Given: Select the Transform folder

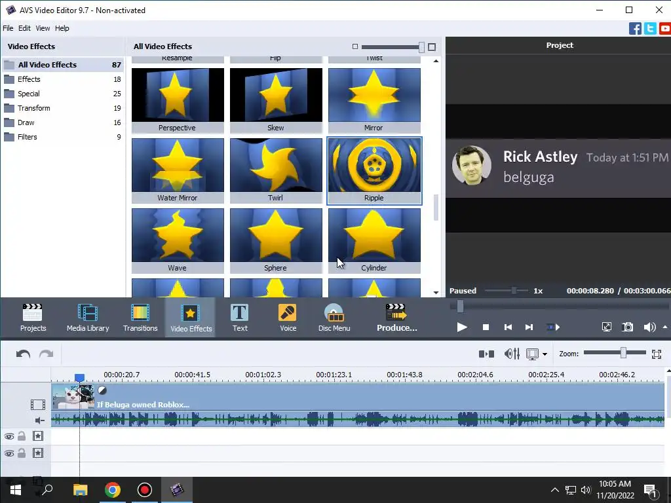Looking at the screenshot, I should [x=63, y=108].
